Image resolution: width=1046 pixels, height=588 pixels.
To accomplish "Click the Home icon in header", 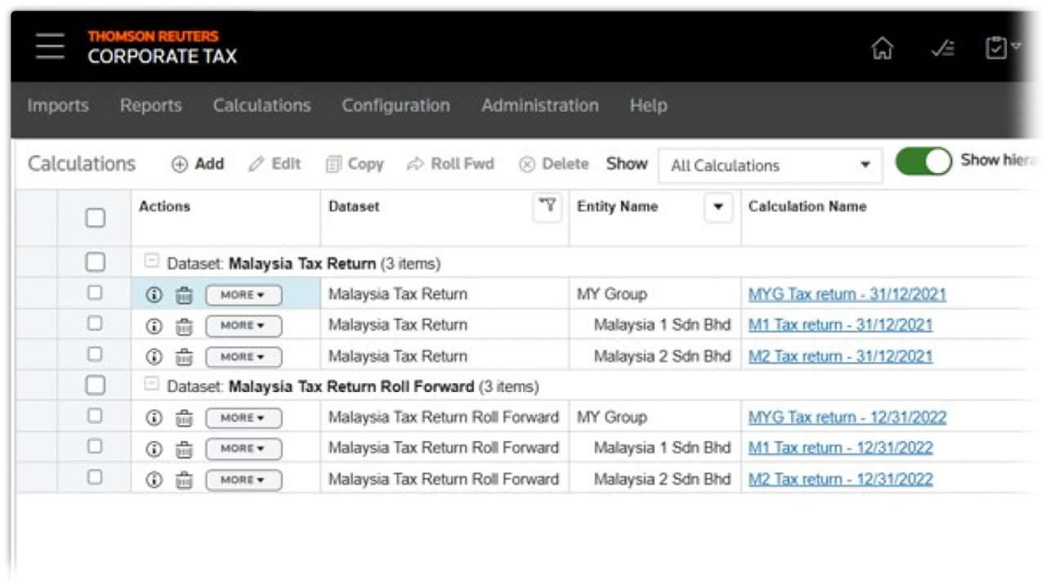I will click(x=883, y=49).
